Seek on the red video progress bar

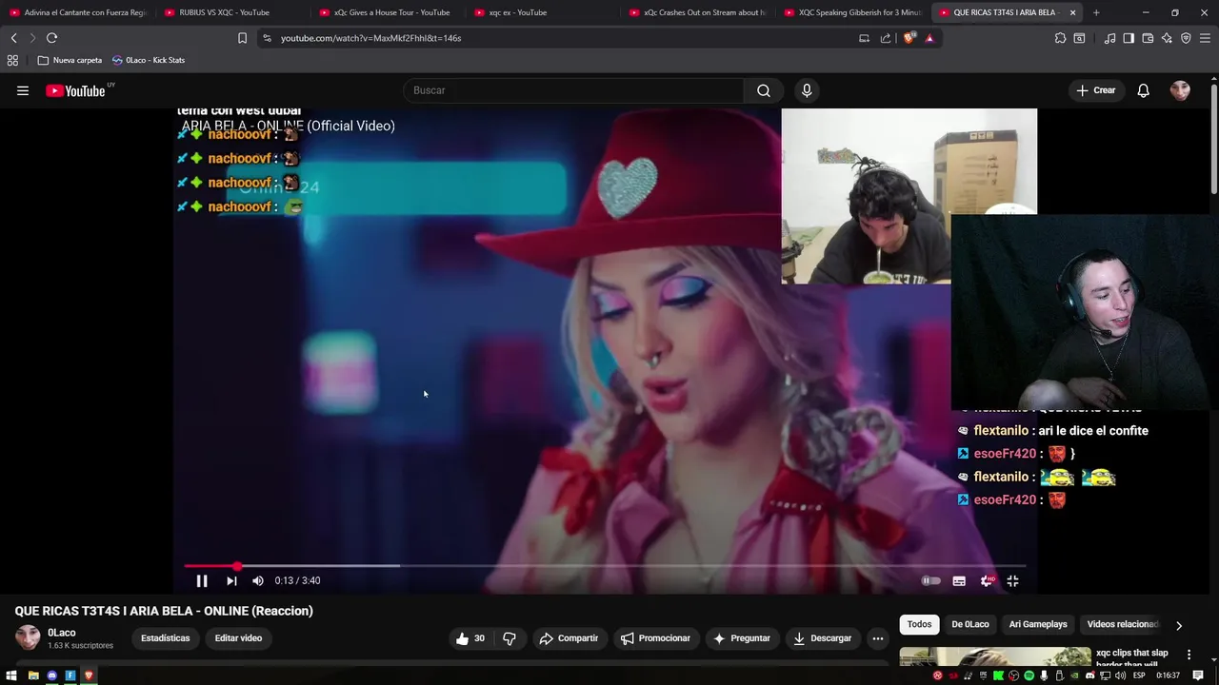click(x=605, y=566)
